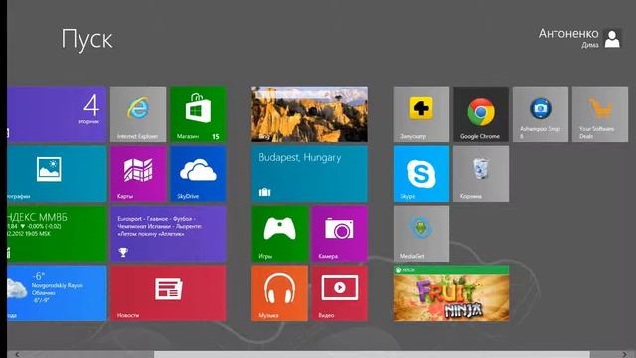The width and height of the screenshot is (636, 358).
Task: Open the Камера camera tile
Action: pos(340,234)
